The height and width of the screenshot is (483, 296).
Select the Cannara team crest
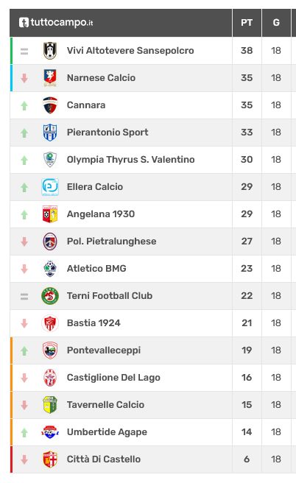pos(50,105)
